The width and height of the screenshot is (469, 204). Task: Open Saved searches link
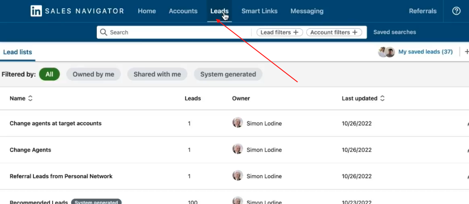pos(395,32)
